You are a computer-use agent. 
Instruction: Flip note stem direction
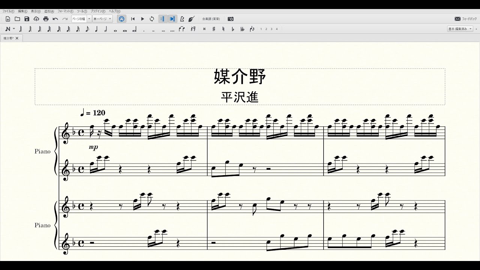(x=252, y=29)
